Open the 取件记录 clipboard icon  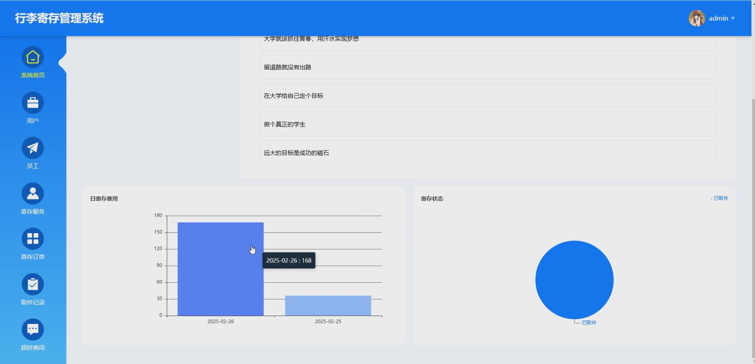point(33,284)
